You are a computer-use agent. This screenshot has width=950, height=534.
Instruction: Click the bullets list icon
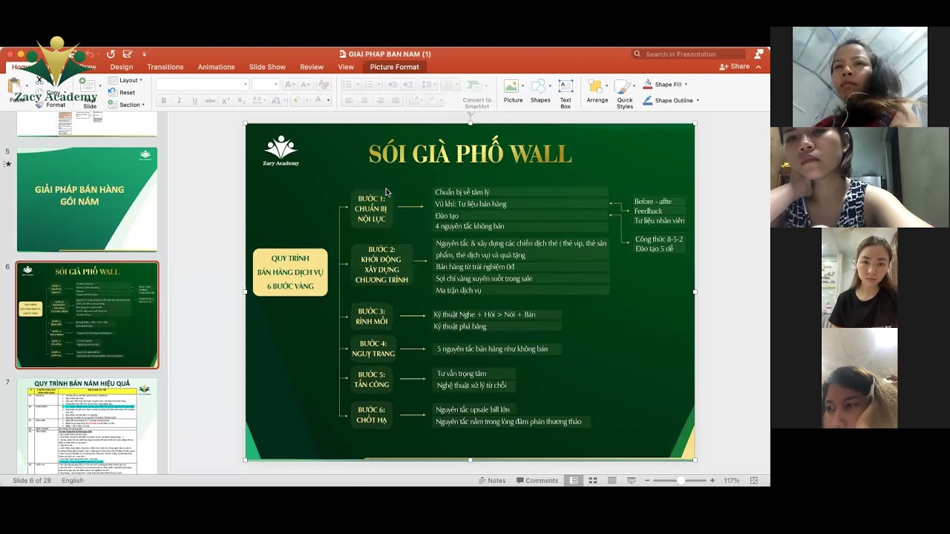349,85
